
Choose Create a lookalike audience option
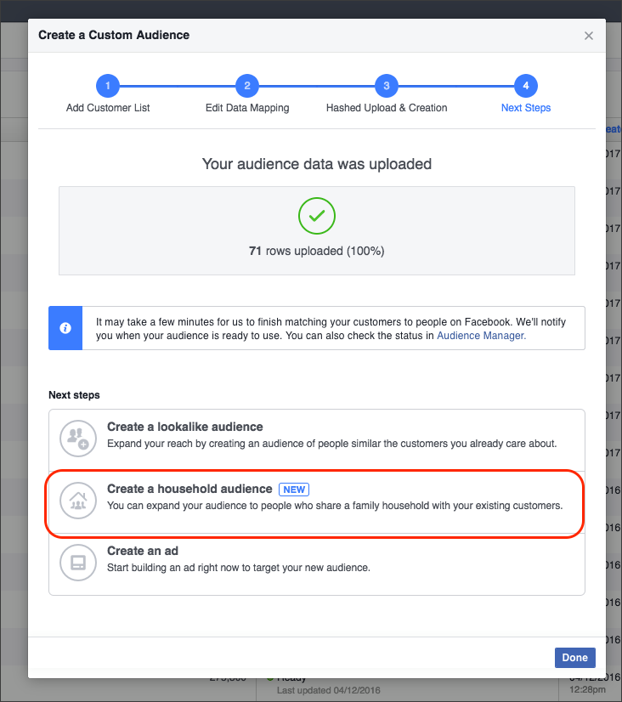[185, 427]
